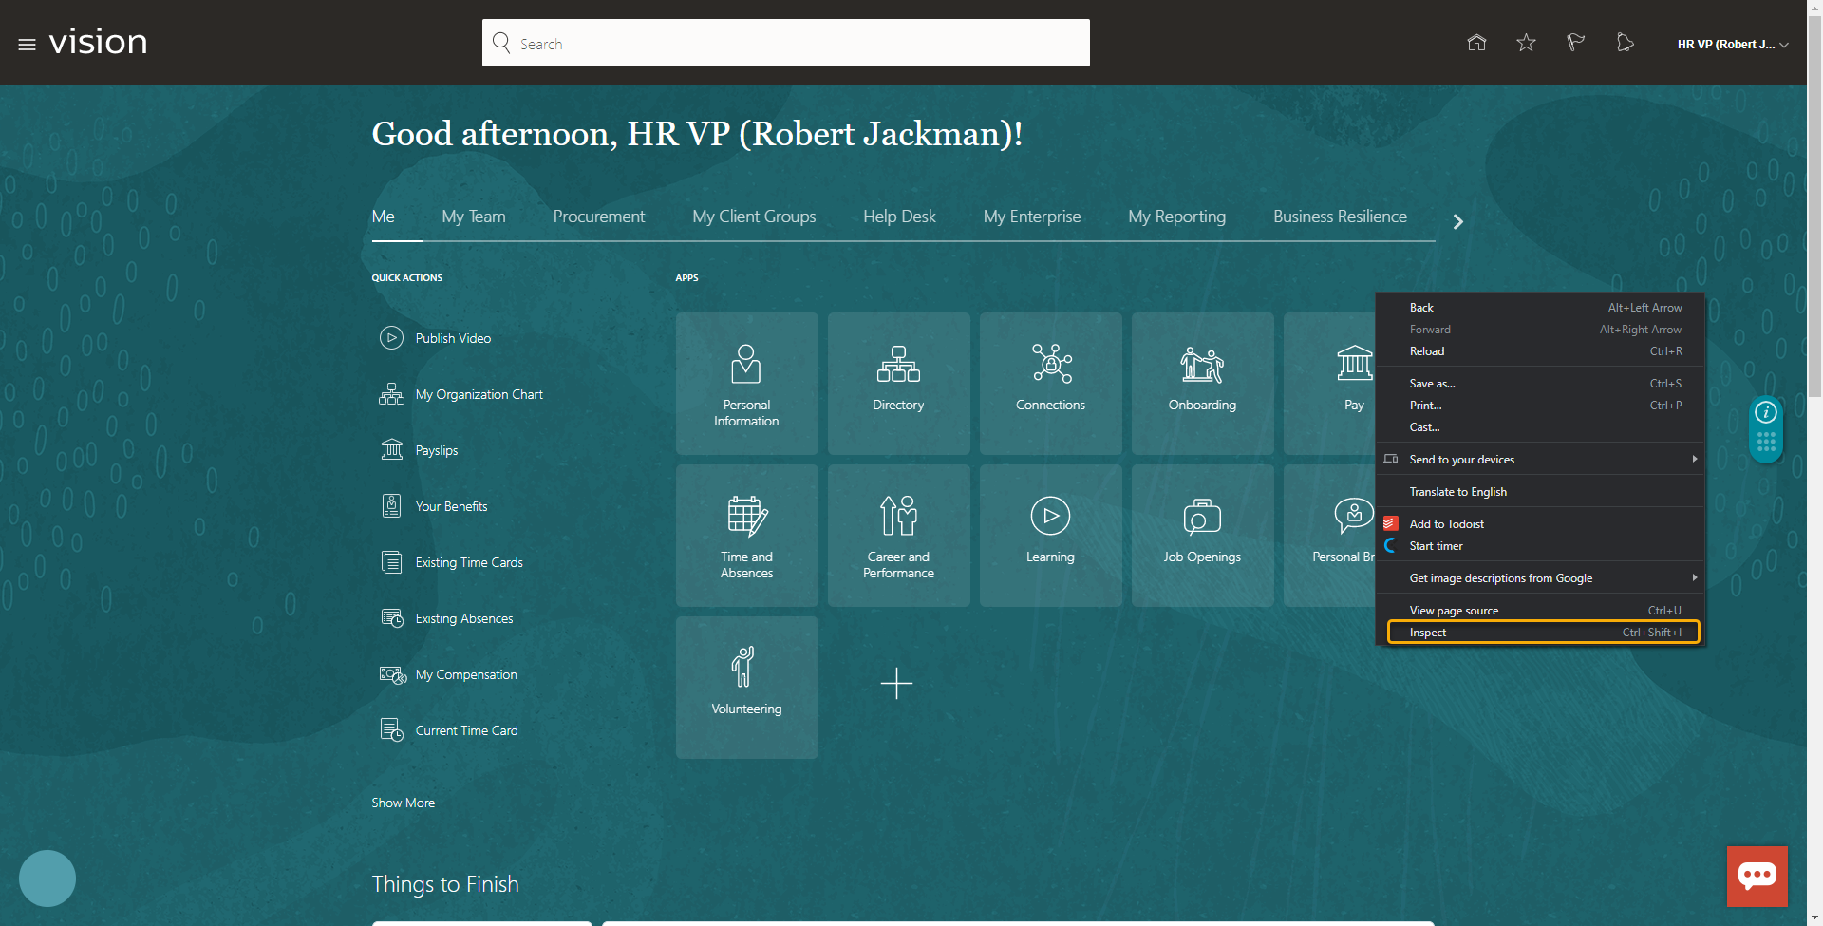The image size is (1823, 926).
Task: Click the info icon on right edge
Action: pyautogui.click(x=1766, y=412)
